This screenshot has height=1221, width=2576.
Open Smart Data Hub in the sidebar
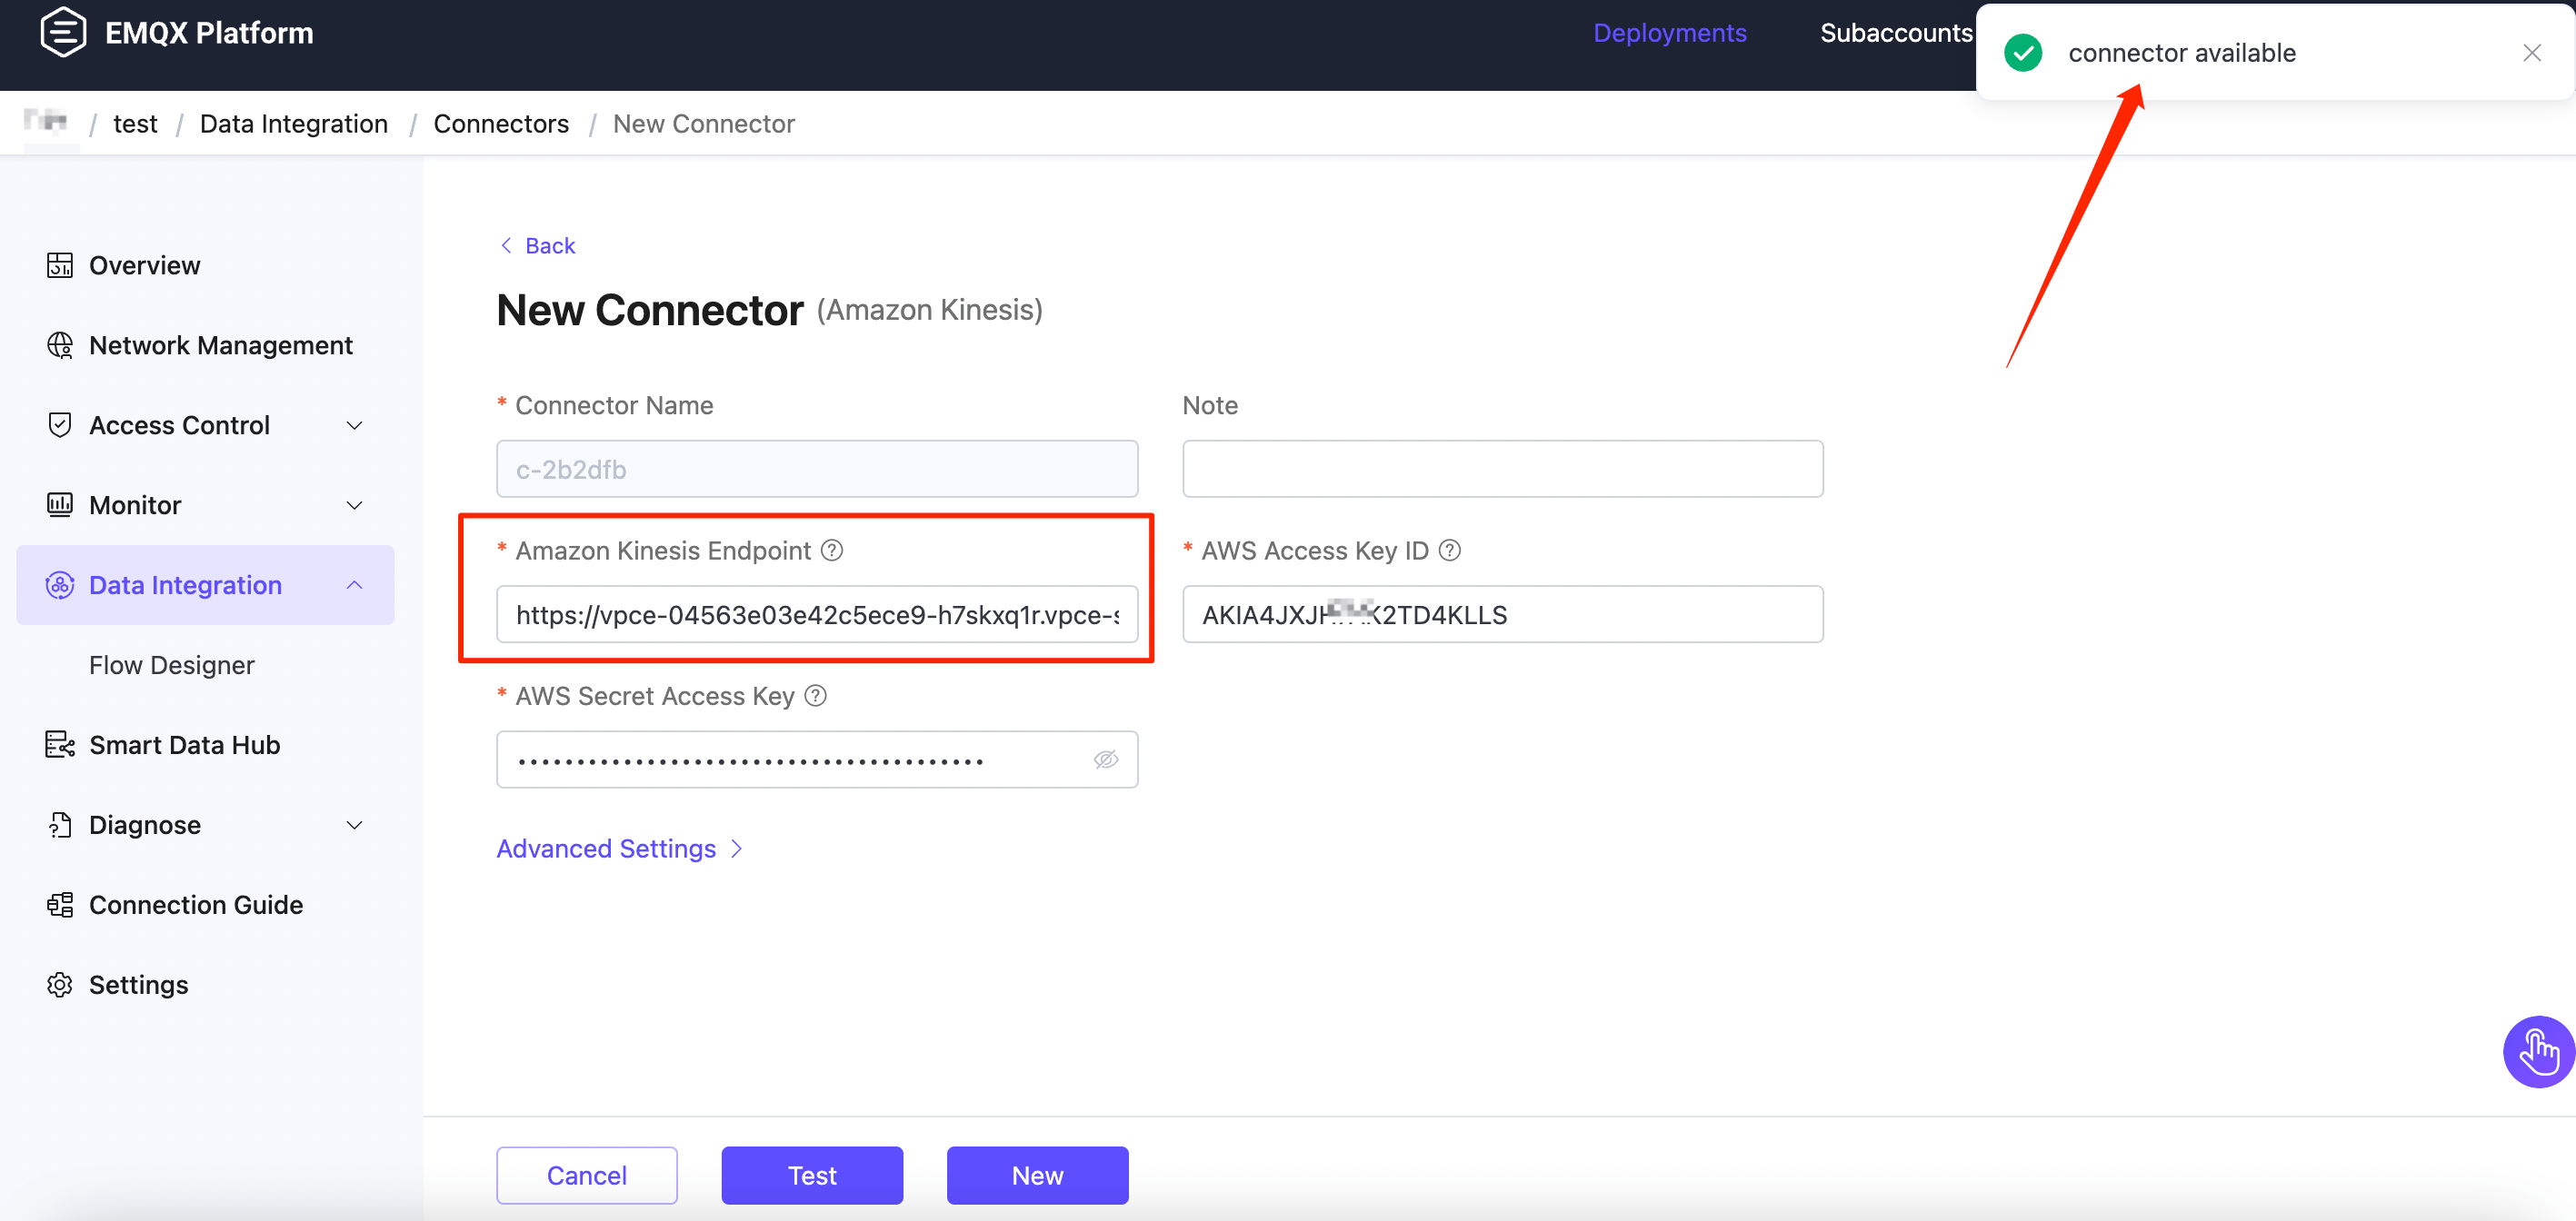(x=184, y=745)
